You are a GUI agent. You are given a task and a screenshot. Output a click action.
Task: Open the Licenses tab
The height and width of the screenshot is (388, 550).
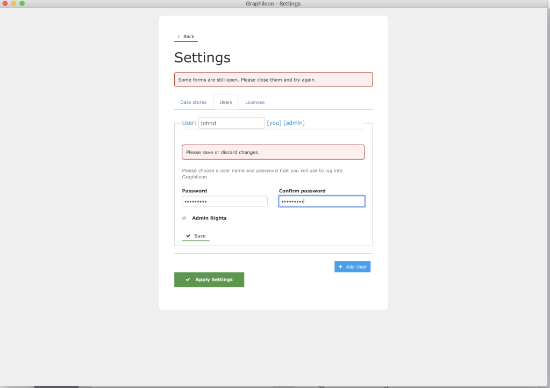coord(255,102)
